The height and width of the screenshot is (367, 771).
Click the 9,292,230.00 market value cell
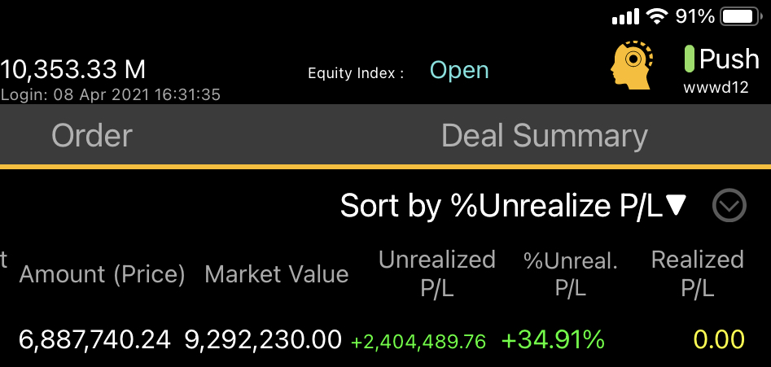tap(263, 339)
